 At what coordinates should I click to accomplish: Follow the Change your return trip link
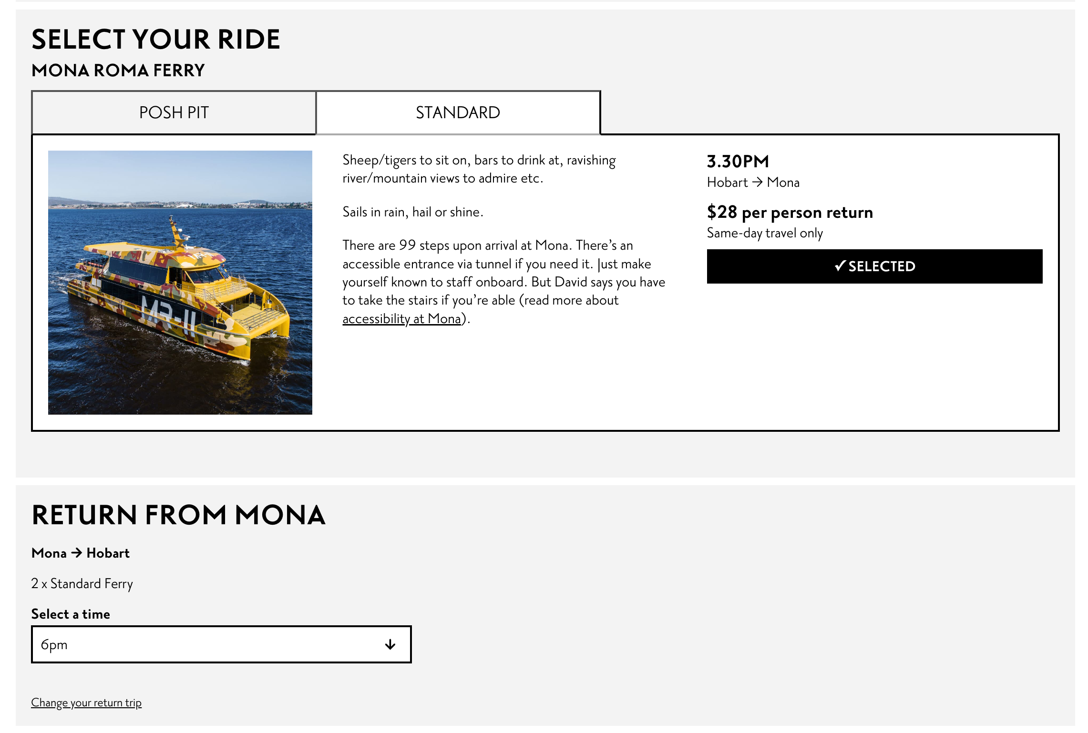coord(86,702)
